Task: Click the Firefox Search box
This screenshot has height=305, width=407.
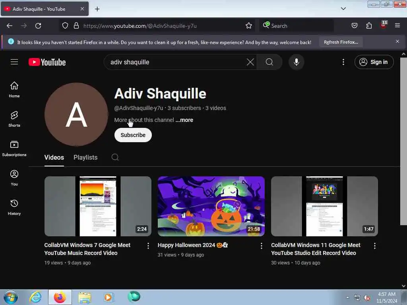Action: pos(297,26)
